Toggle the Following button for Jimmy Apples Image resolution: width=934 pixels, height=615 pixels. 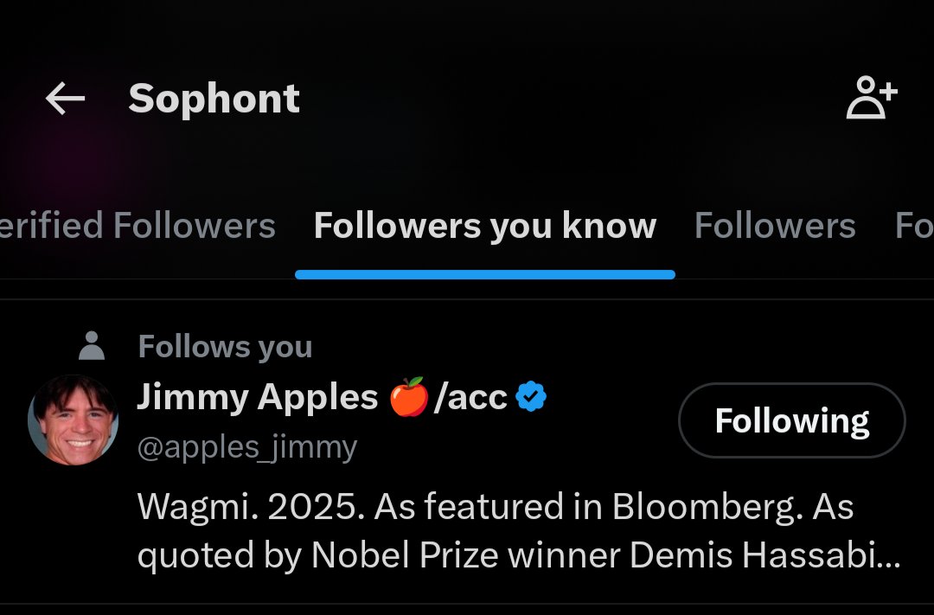791,420
